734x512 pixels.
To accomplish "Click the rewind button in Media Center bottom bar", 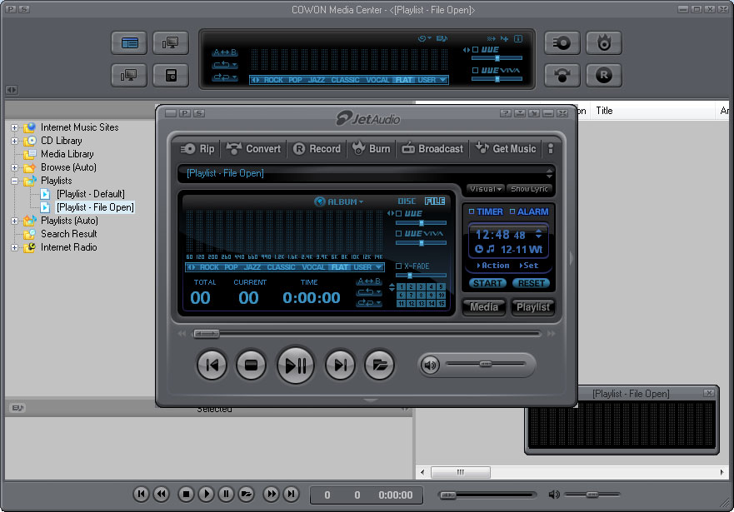I will 162,494.
